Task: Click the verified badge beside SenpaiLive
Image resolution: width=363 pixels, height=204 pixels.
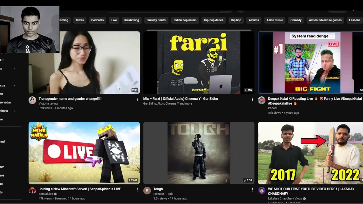Action: tap(55, 194)
